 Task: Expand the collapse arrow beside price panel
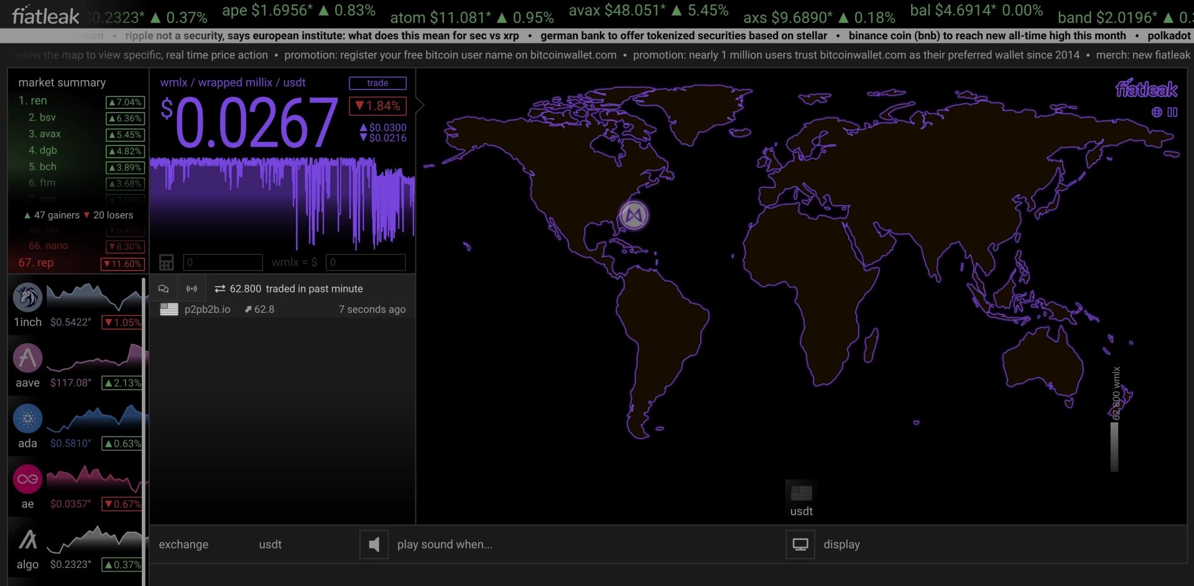(x=420, y=105)
